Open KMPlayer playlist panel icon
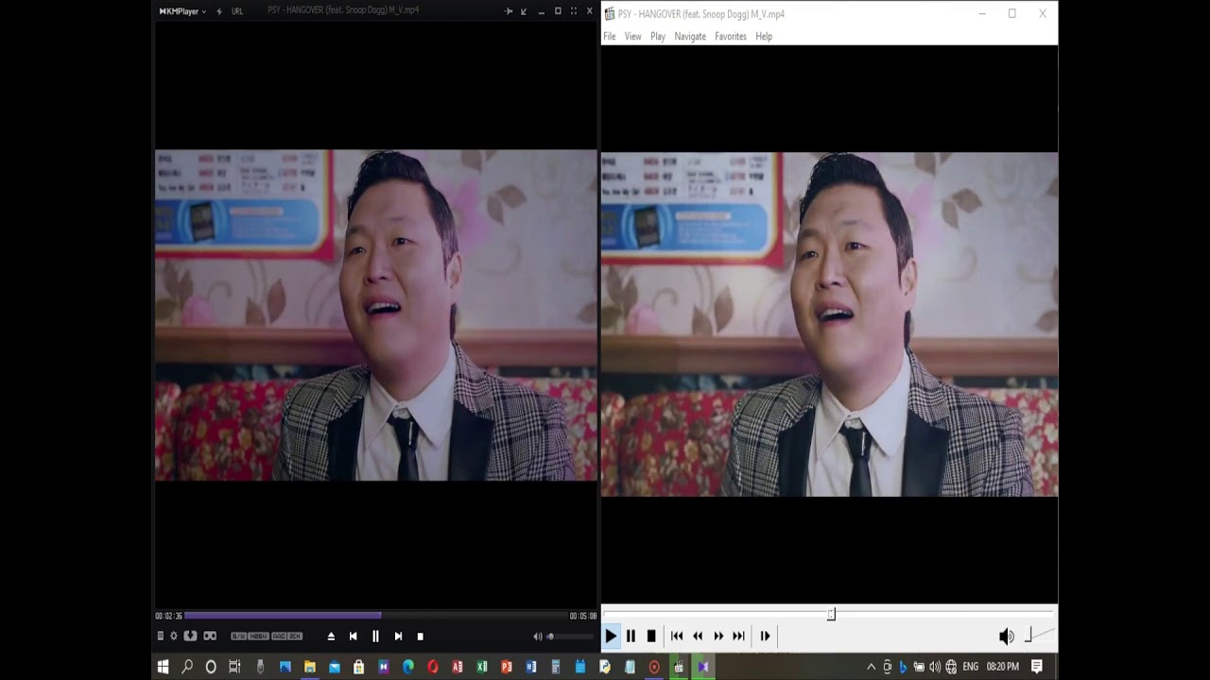1210x680 pixels. (160, 636)
